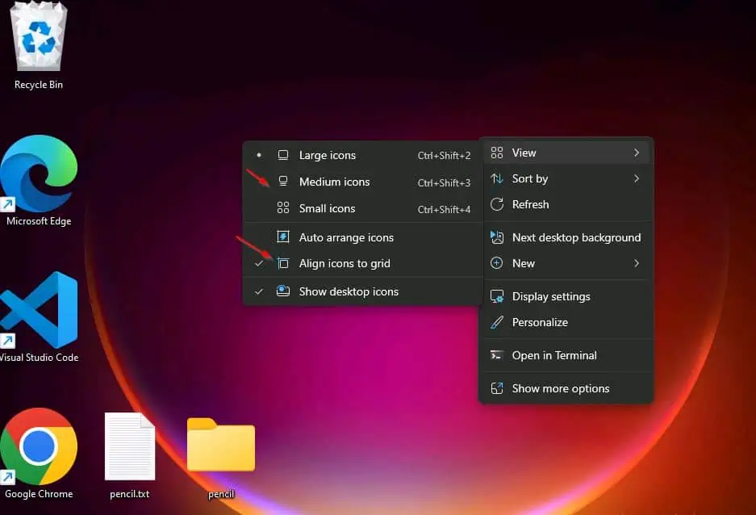Choose Next desktop background
The height and width of the screenshot is (515, 756).
coord(566,237)
